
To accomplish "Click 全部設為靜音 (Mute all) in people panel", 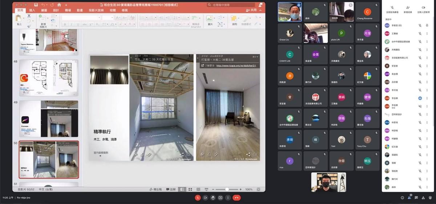I will [x=392, y=9].
